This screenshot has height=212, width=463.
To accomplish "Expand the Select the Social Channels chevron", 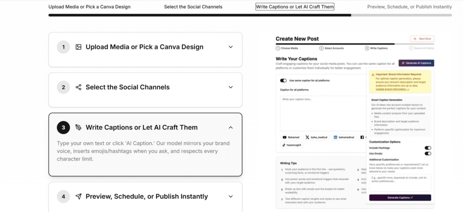I will click(231, 88).
